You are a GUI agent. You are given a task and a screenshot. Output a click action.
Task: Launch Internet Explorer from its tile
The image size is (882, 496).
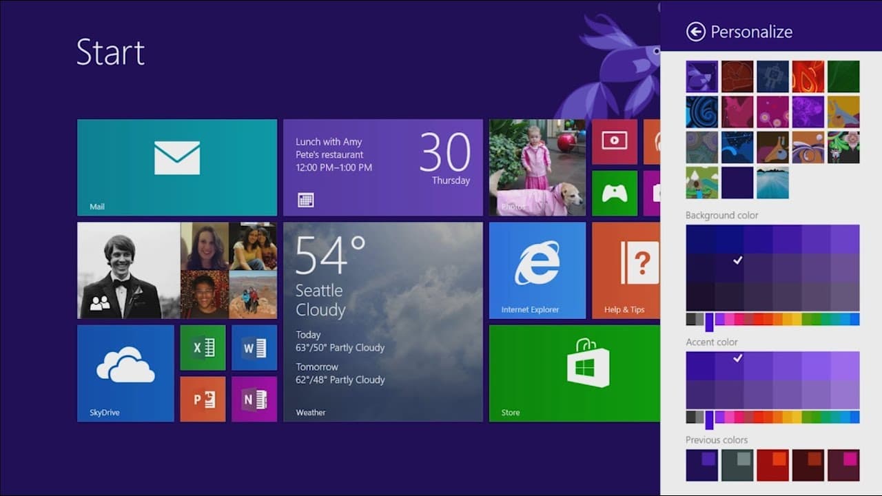537,270
